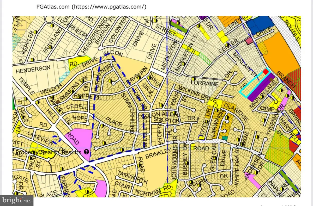Click the Bright MLS logo watermark

pos(17,201)
